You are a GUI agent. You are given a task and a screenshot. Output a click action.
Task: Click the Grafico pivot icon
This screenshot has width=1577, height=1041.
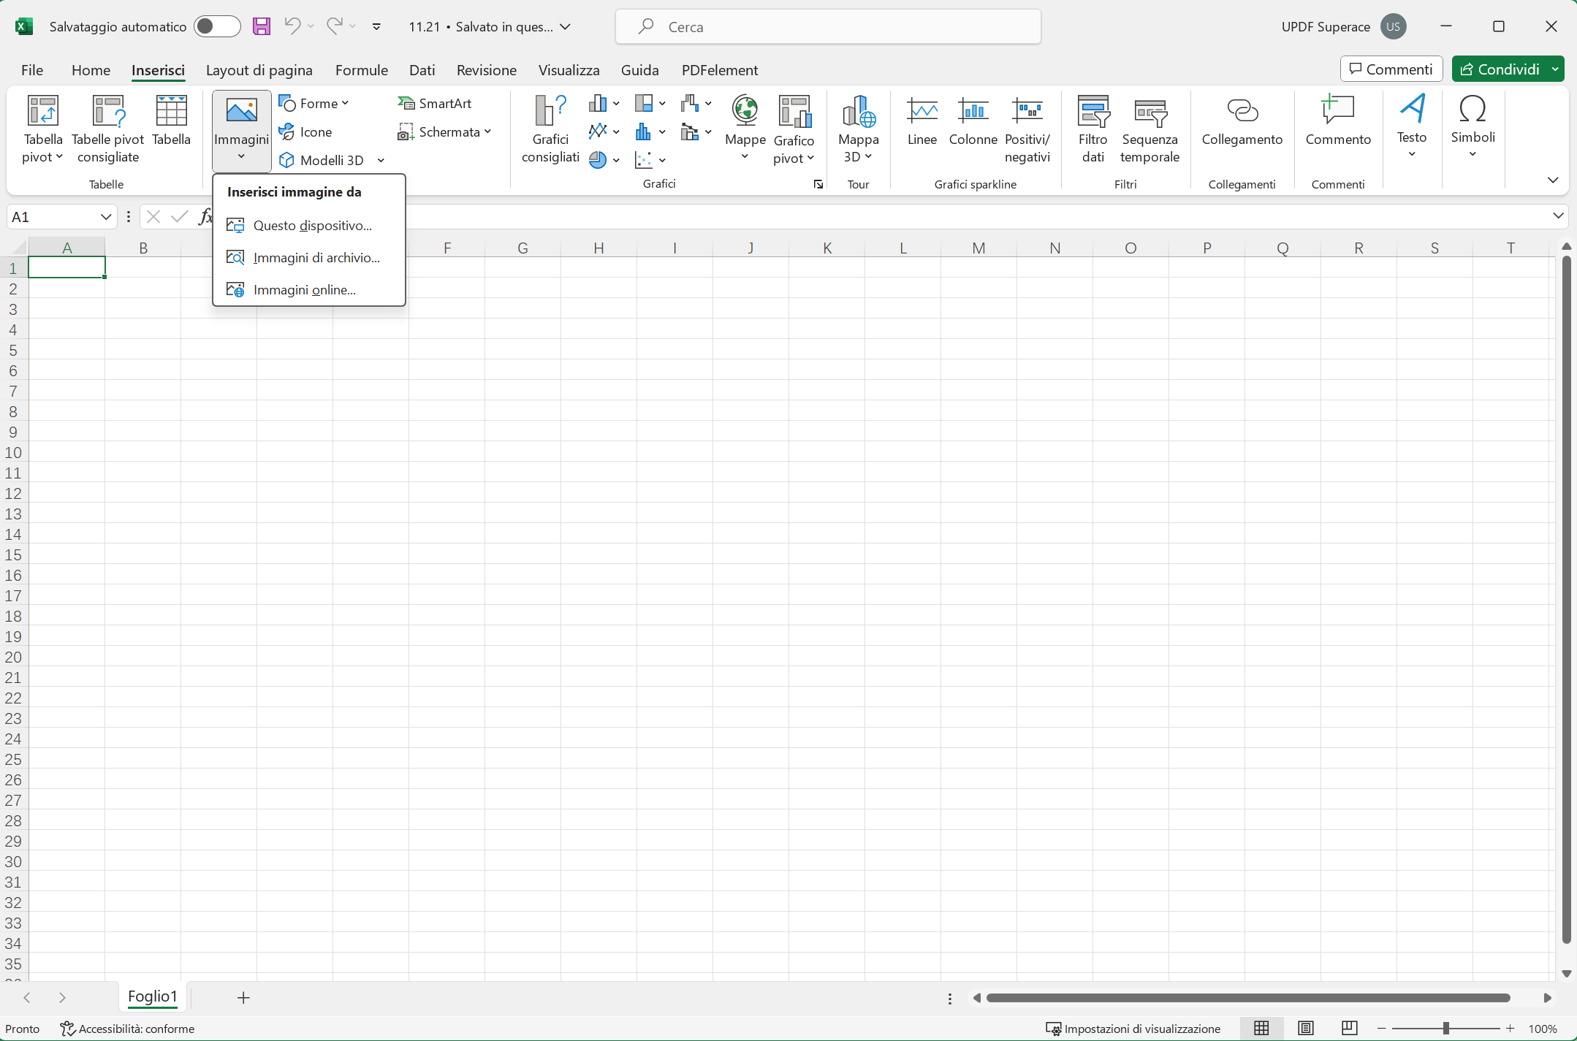(x=794, y=111)
